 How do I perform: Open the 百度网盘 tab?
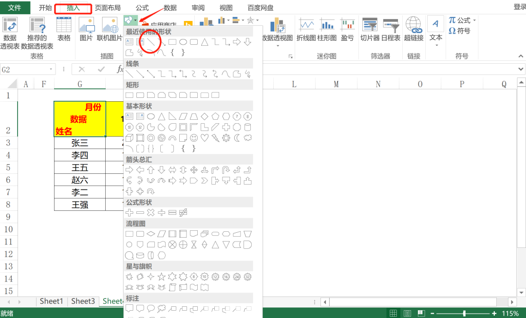coord(260,7)
